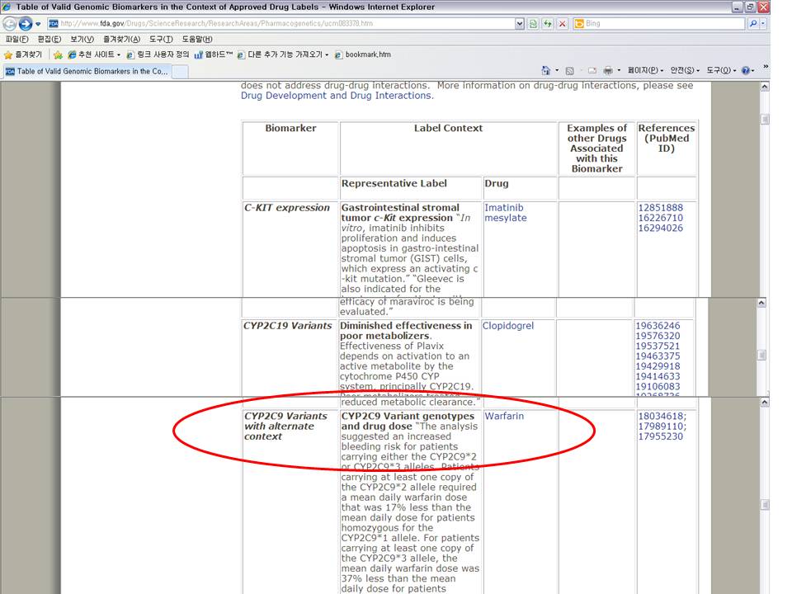
Task: Open PubMed reference 19414633
Action: point(658,376)
